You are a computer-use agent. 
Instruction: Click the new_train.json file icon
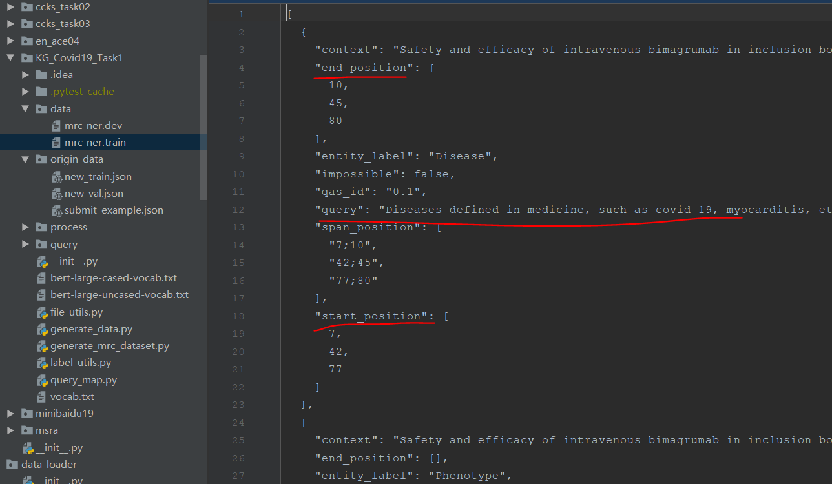[56, 176]
